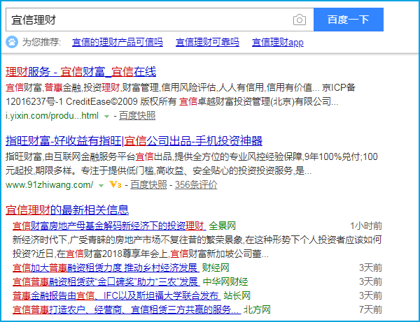Open news 宜信普惠打造农户、经营商

coord(127,309)
